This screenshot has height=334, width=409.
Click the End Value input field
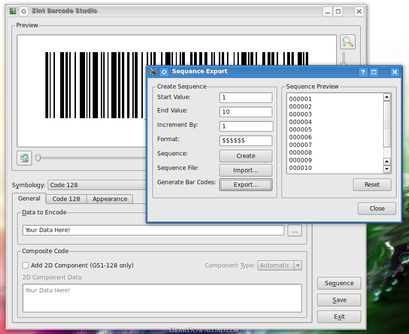point(246,112)
